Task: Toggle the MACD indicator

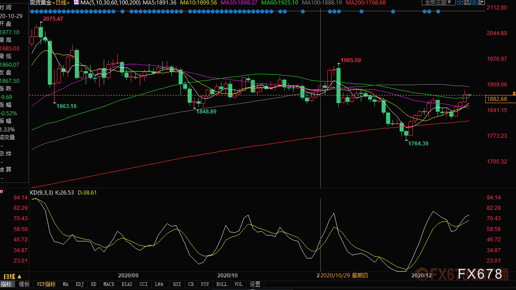Action: (x=109, y=284)
